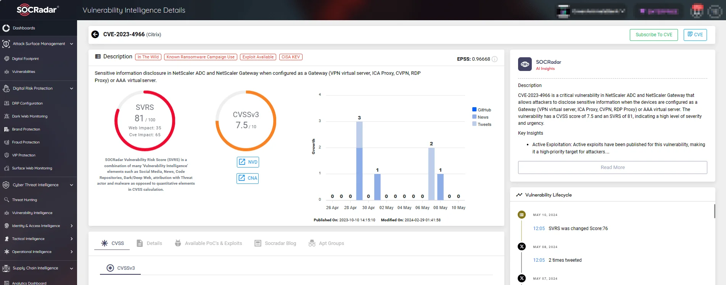
Task: Collapse Attack Surface Management section
Action: tap(71, 44)
